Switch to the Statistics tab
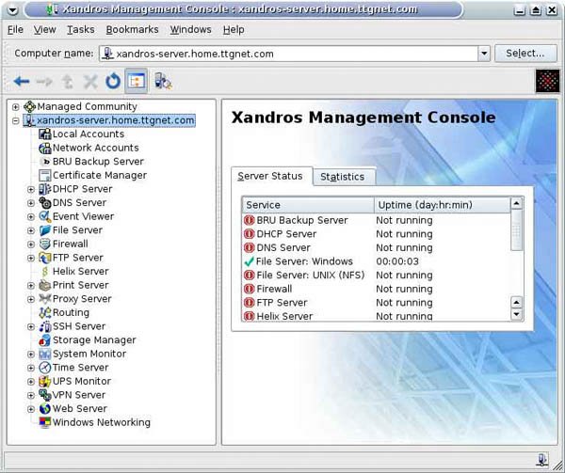 (342, 177)
